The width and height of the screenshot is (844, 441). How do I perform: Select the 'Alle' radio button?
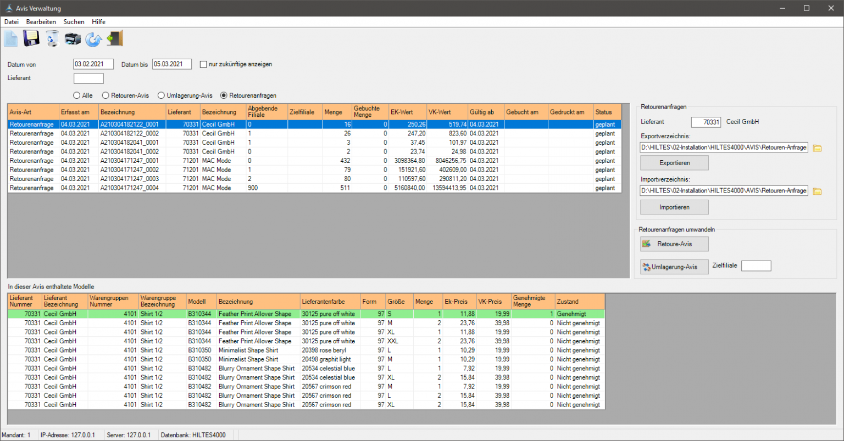coord(77,95)
